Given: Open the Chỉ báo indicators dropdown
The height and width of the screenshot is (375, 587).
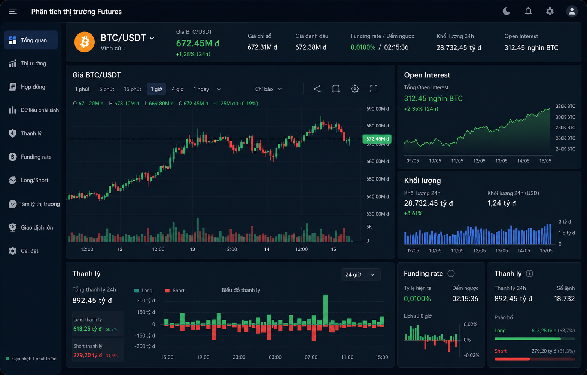Looking at the screenshot, I should pos(268,89).
